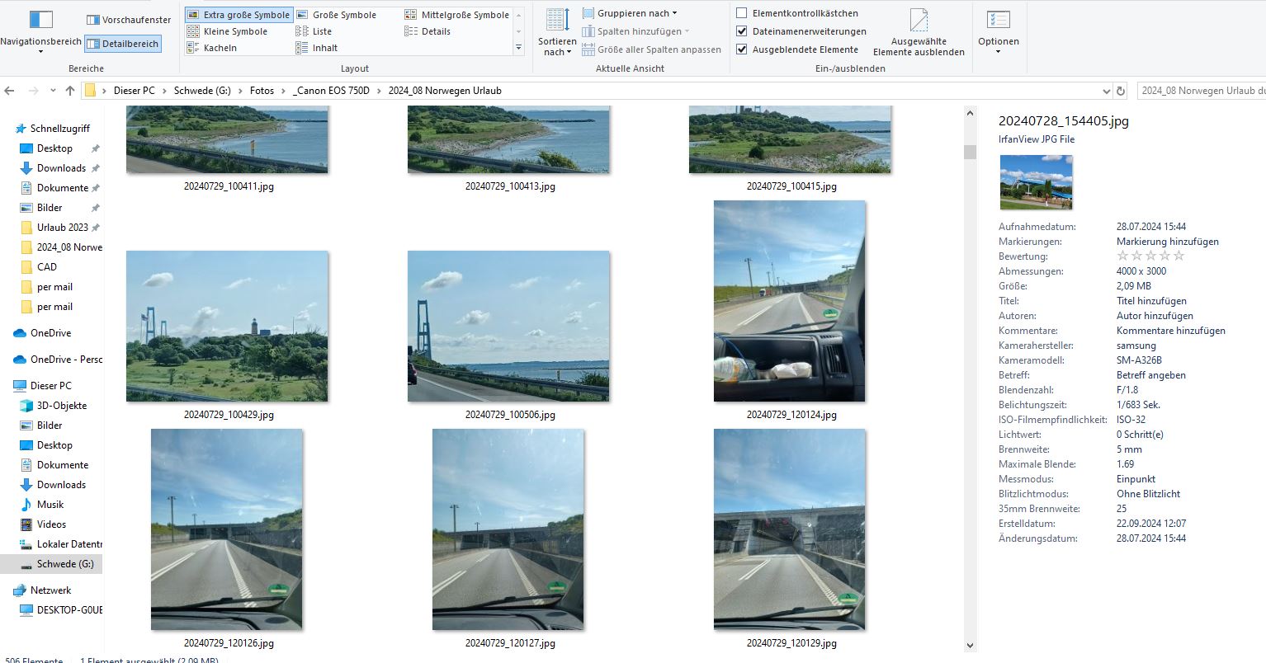Select the Dokumente quick access item
1266x663 pixels.
click(x=62, y=188)
